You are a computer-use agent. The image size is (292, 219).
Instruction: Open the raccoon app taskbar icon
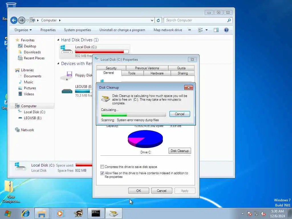coord(78,213)
